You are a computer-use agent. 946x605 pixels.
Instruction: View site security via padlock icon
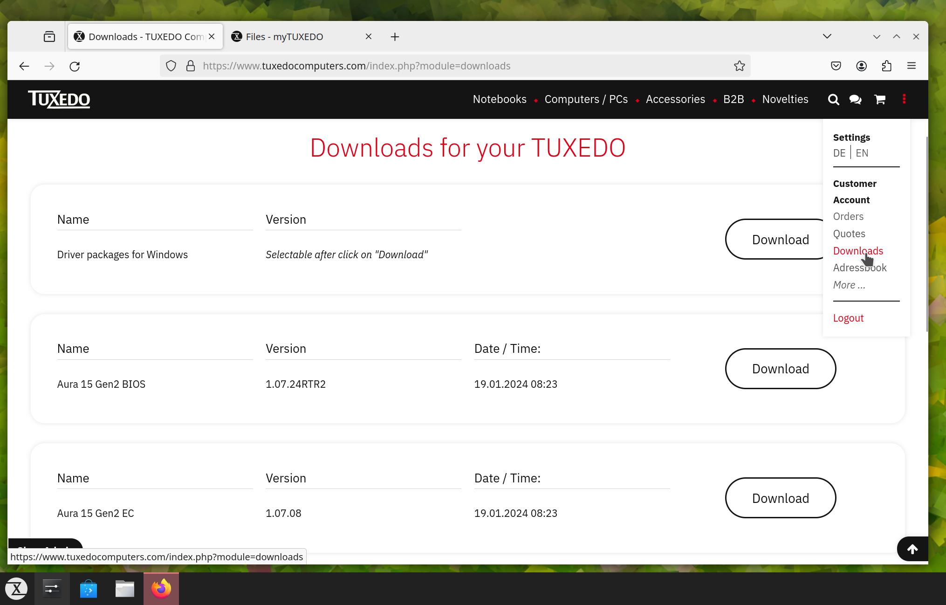click(191, 66)
